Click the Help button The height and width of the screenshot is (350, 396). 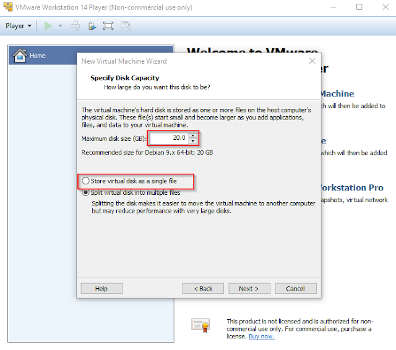101,288
